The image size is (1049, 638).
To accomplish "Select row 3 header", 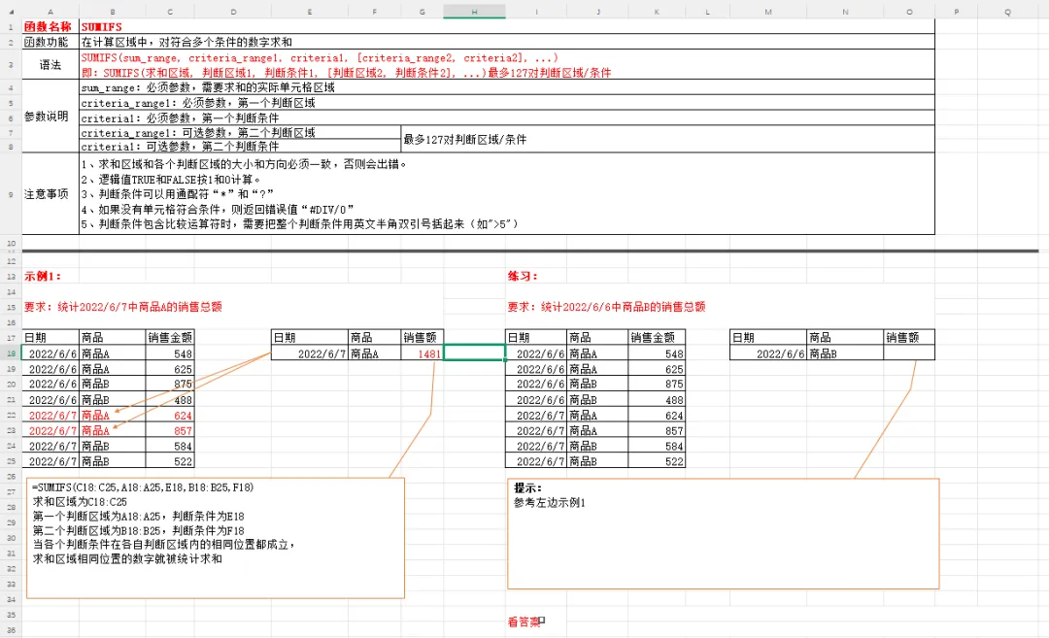I will click(x=11, y=65).
